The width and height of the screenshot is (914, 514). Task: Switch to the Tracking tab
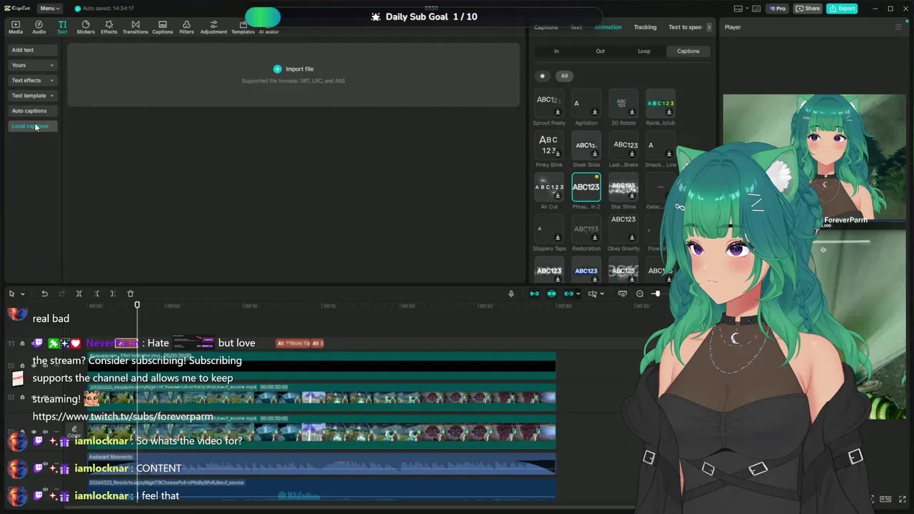pos(645,27)
